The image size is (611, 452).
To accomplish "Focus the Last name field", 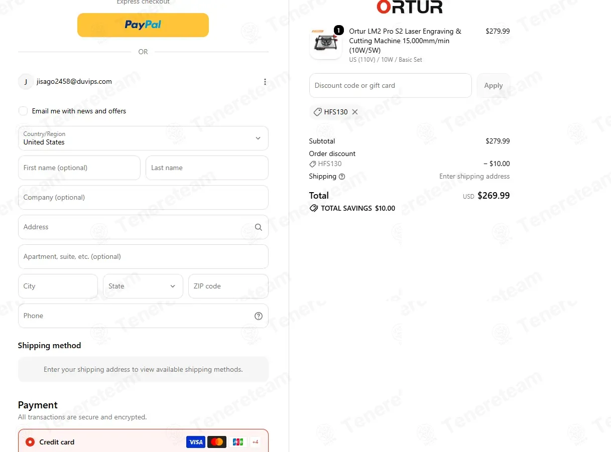I will 207,168.
